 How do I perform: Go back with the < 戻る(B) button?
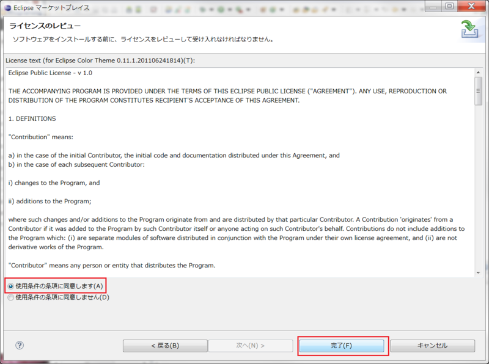tap(165, 346)
